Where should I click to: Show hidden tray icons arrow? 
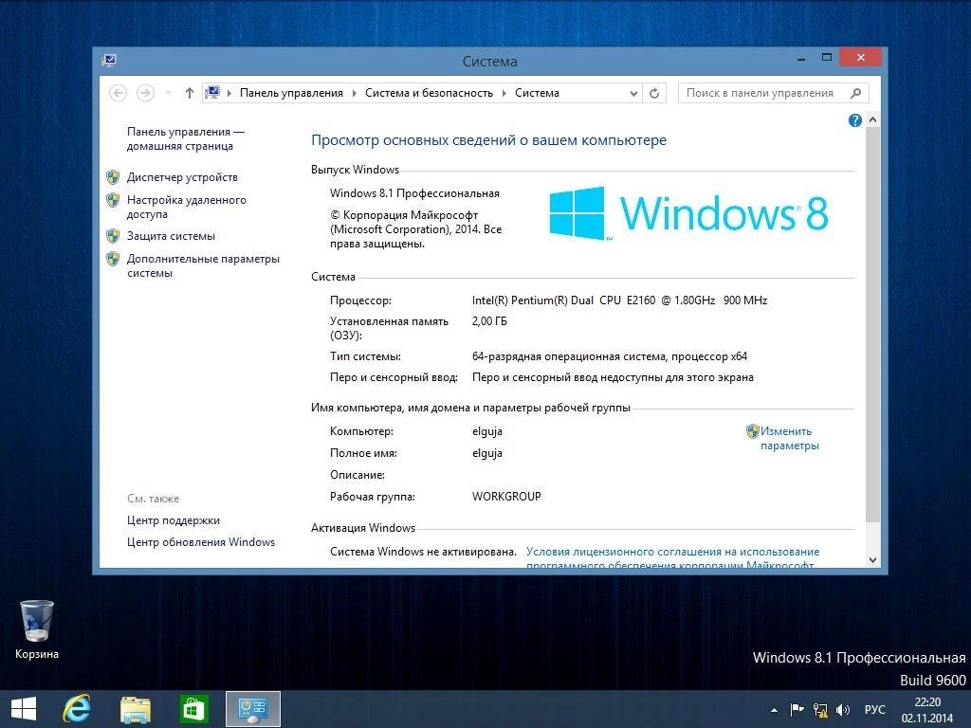coord(774,710)
